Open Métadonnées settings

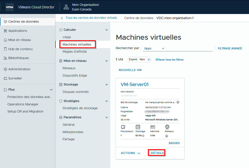(x=73, y=132)
